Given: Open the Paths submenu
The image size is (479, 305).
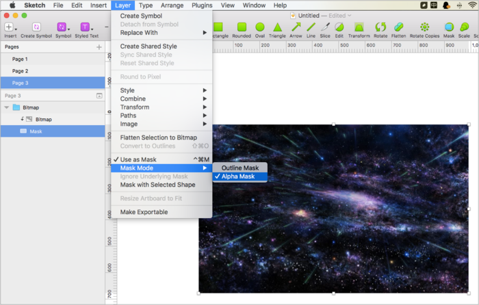Looking at the screenshot, I should coord(161,116).
